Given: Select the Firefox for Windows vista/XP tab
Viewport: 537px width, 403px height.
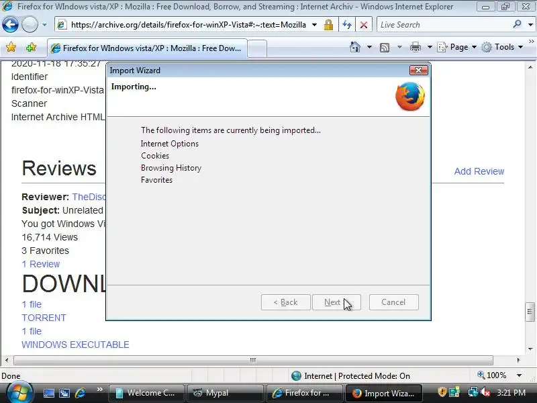Looking at the screenshot, I should click(x=147, y=48).
